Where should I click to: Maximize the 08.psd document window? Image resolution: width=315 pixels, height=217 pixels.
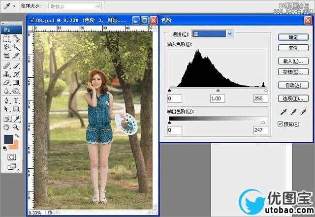coord(144,20)
